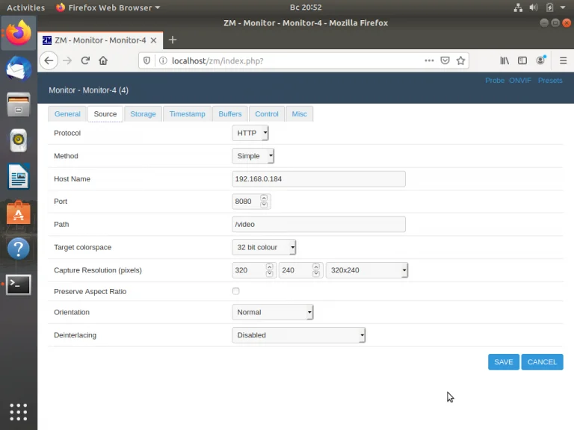This screenshot has height=430, width=574.
Task: Bookmark this page with the star icon
Action: point(460,60)
